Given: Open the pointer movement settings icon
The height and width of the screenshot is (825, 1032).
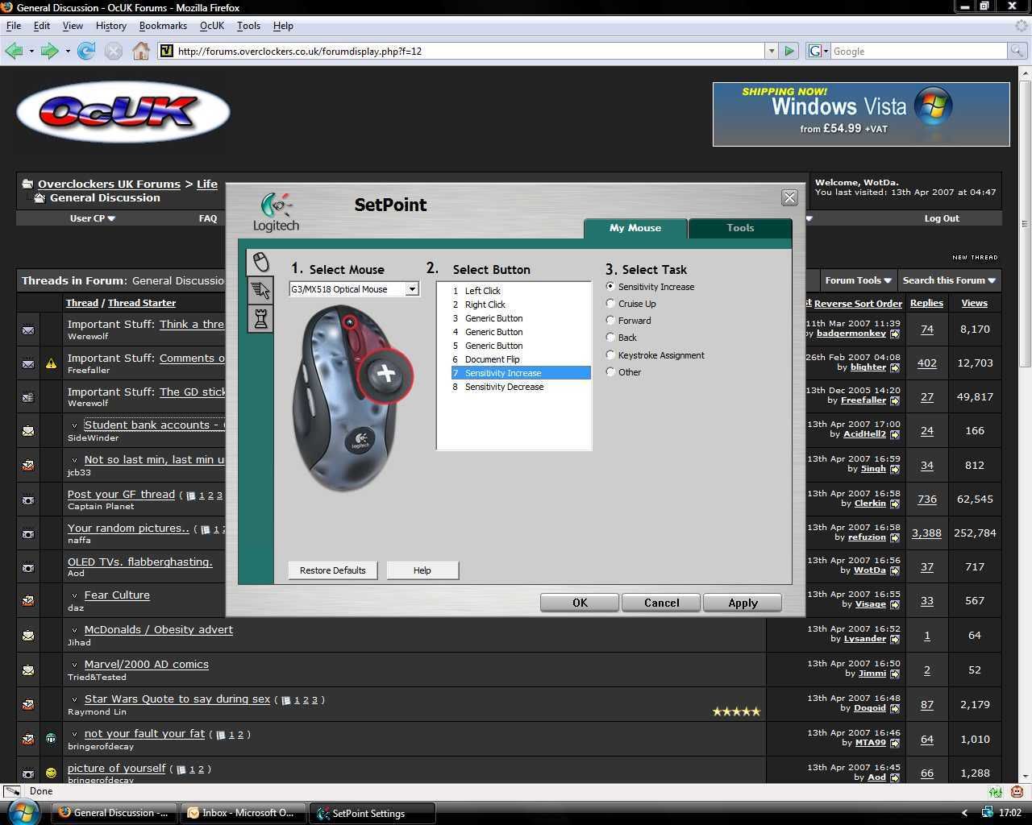Looking at the screenshot, I should coord(260,291).
